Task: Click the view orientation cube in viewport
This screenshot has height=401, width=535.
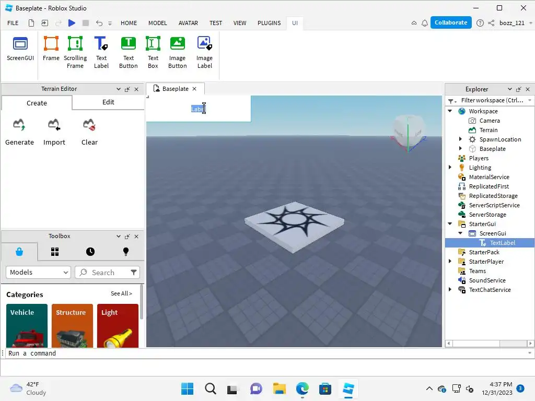Action: (x=409, y=132)
